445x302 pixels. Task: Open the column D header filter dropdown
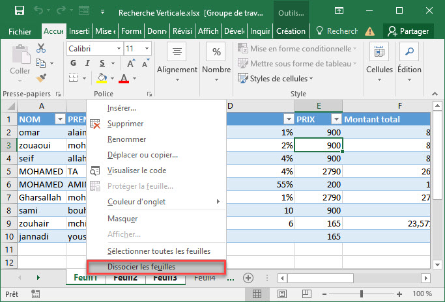pyautogui.click(x=289, y=119)
